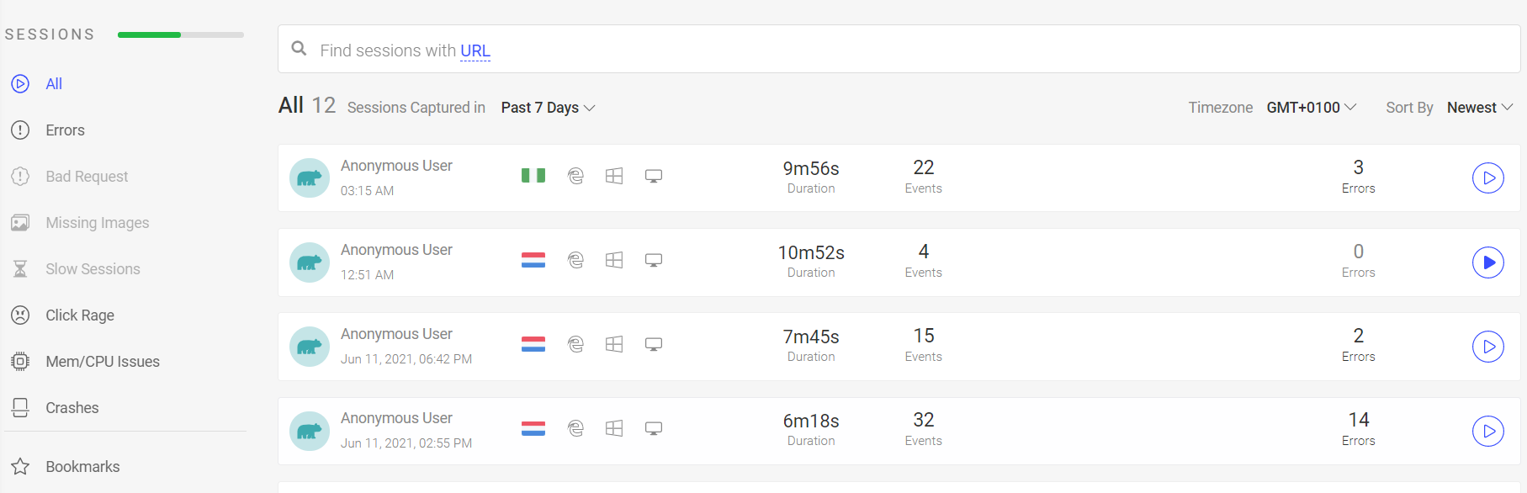Screen dimensions: 1527x493
Task: Select the Mem/CPU Issues sidebar item
Action: 102,362
